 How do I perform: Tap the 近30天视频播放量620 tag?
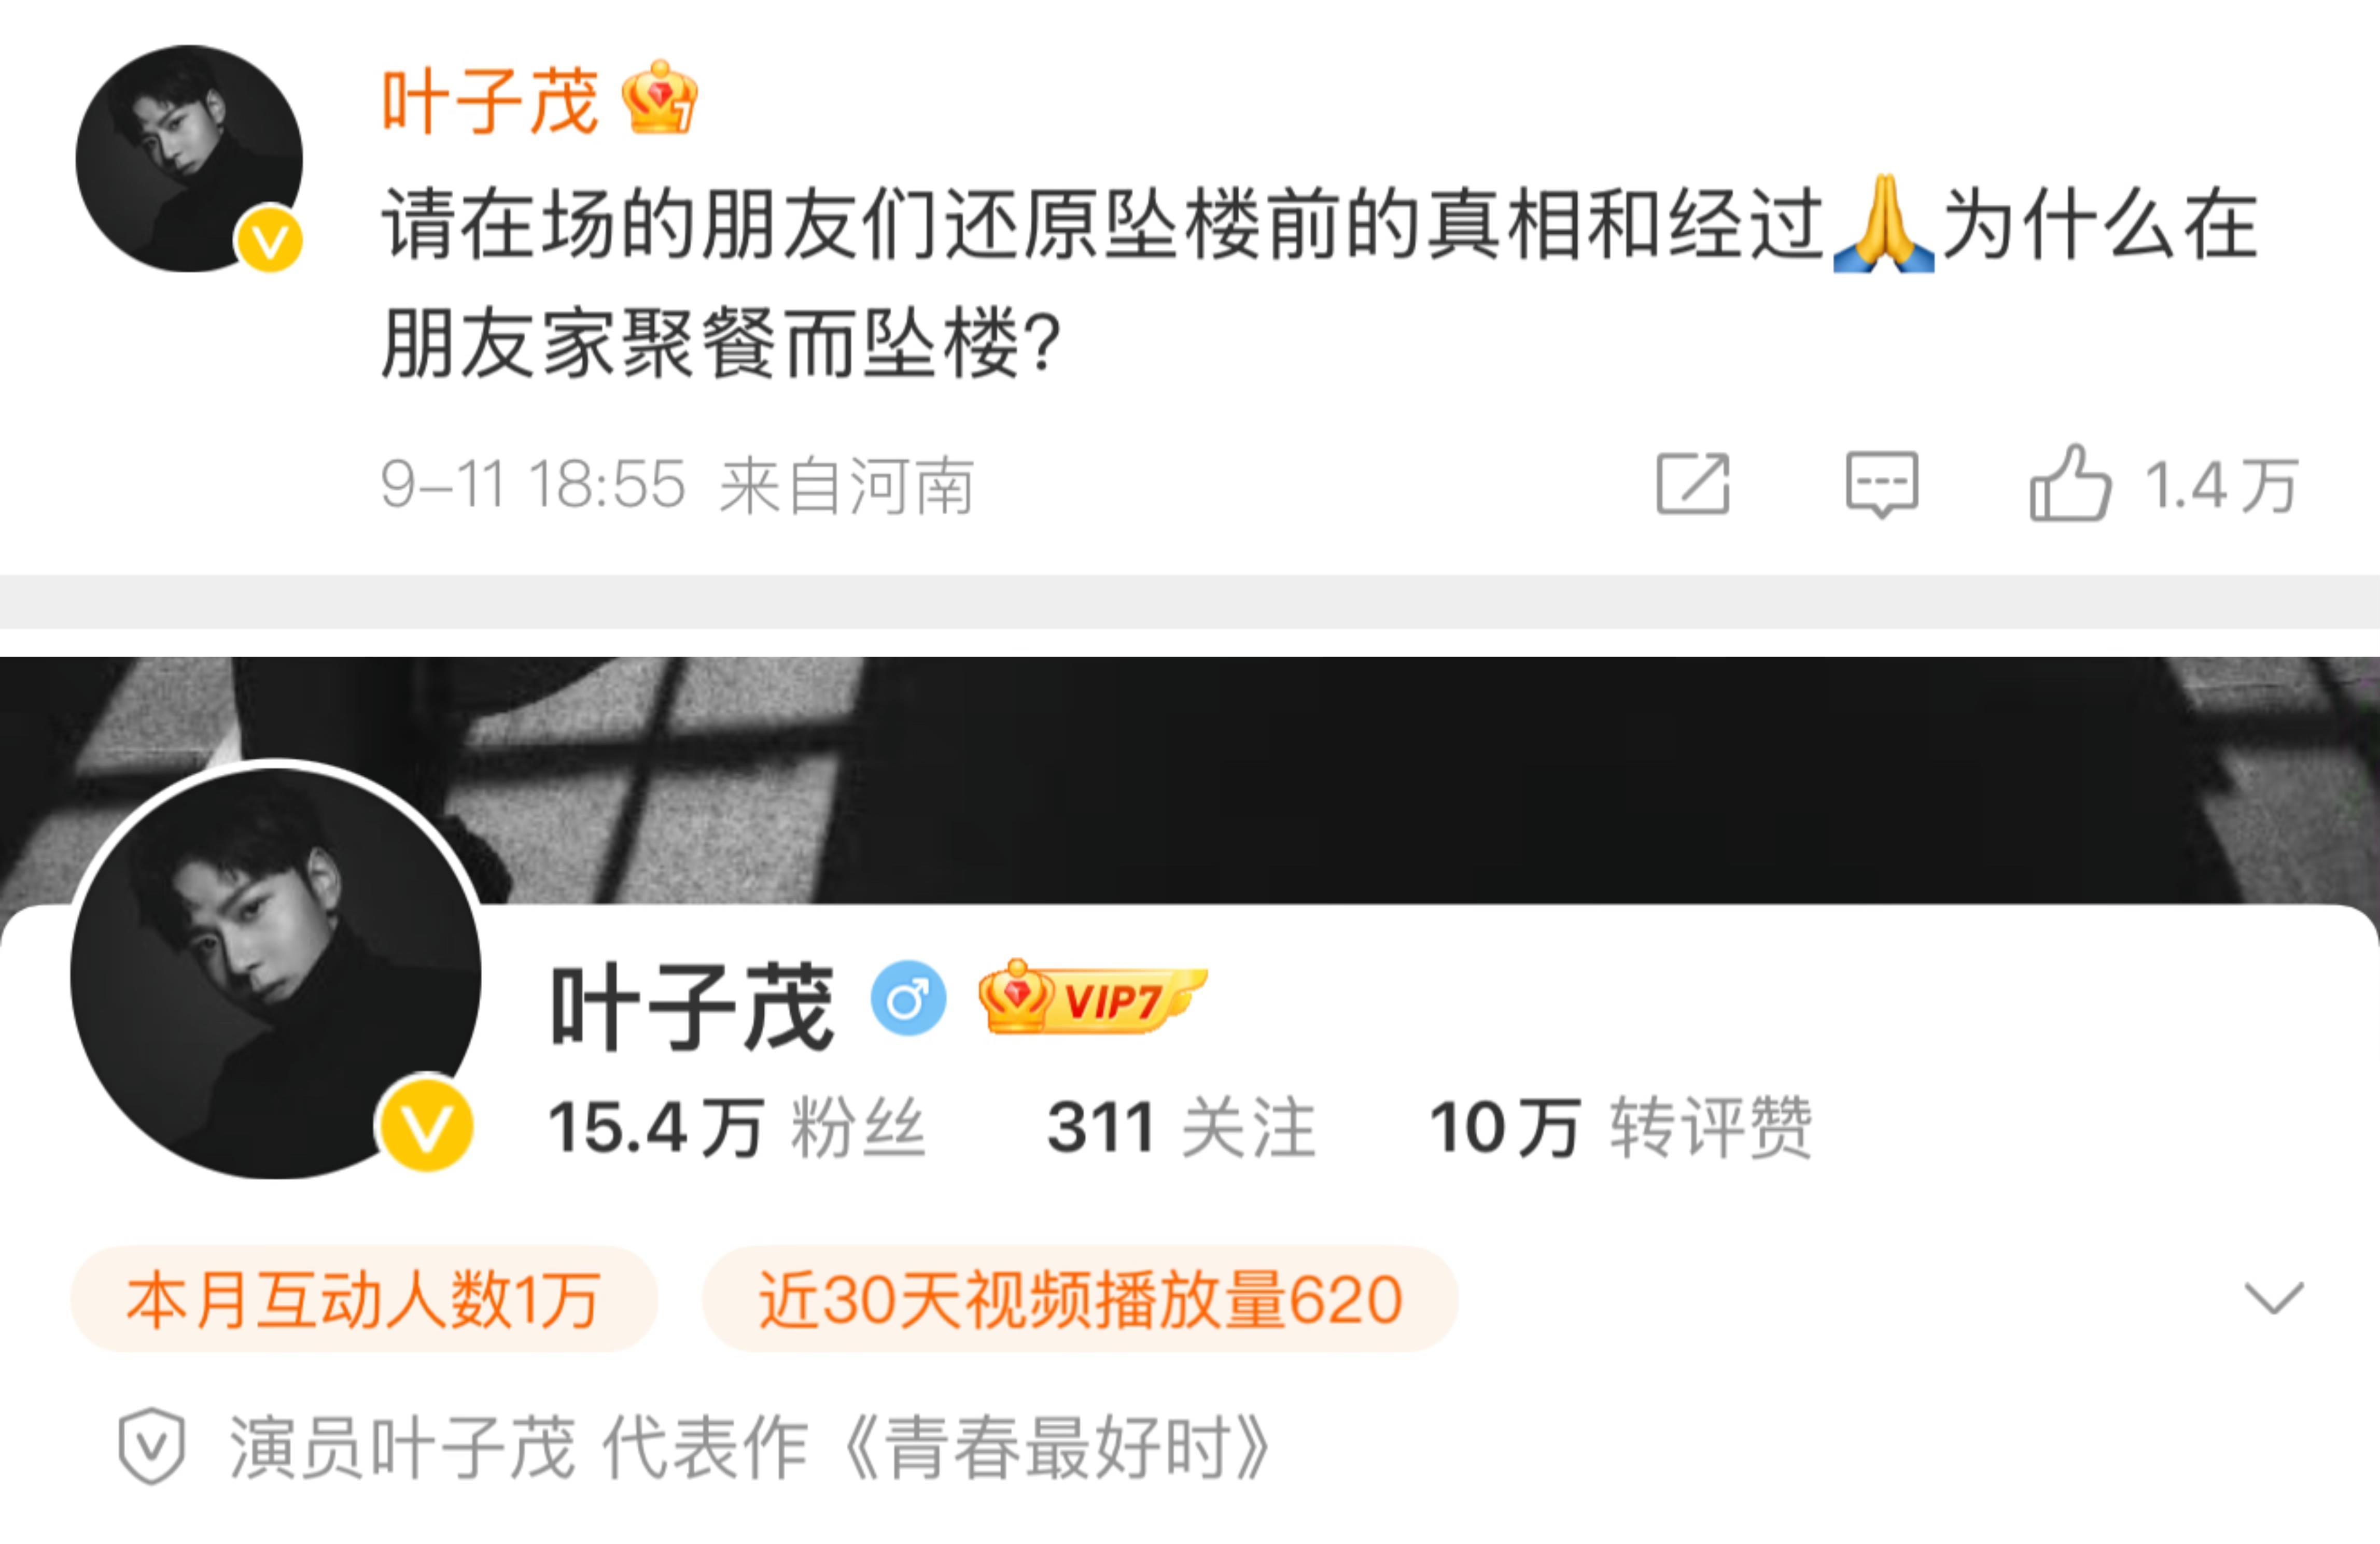(x=1080, y=1298)
